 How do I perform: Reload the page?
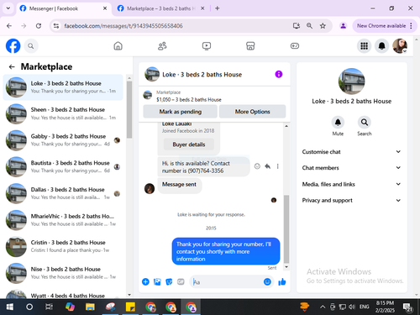click(x=39, y=26)
